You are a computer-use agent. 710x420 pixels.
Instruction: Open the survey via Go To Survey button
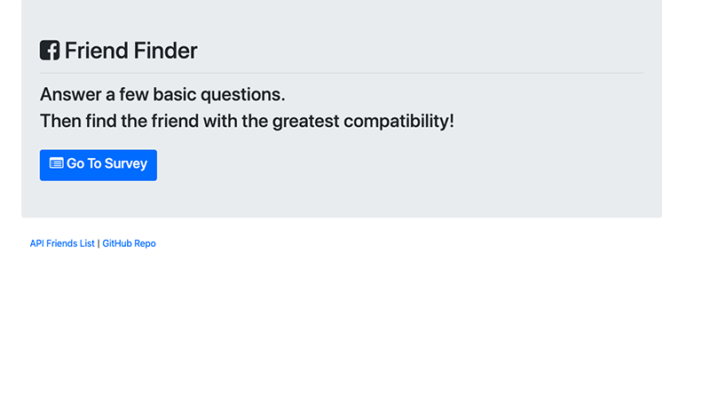click(99, 165)
